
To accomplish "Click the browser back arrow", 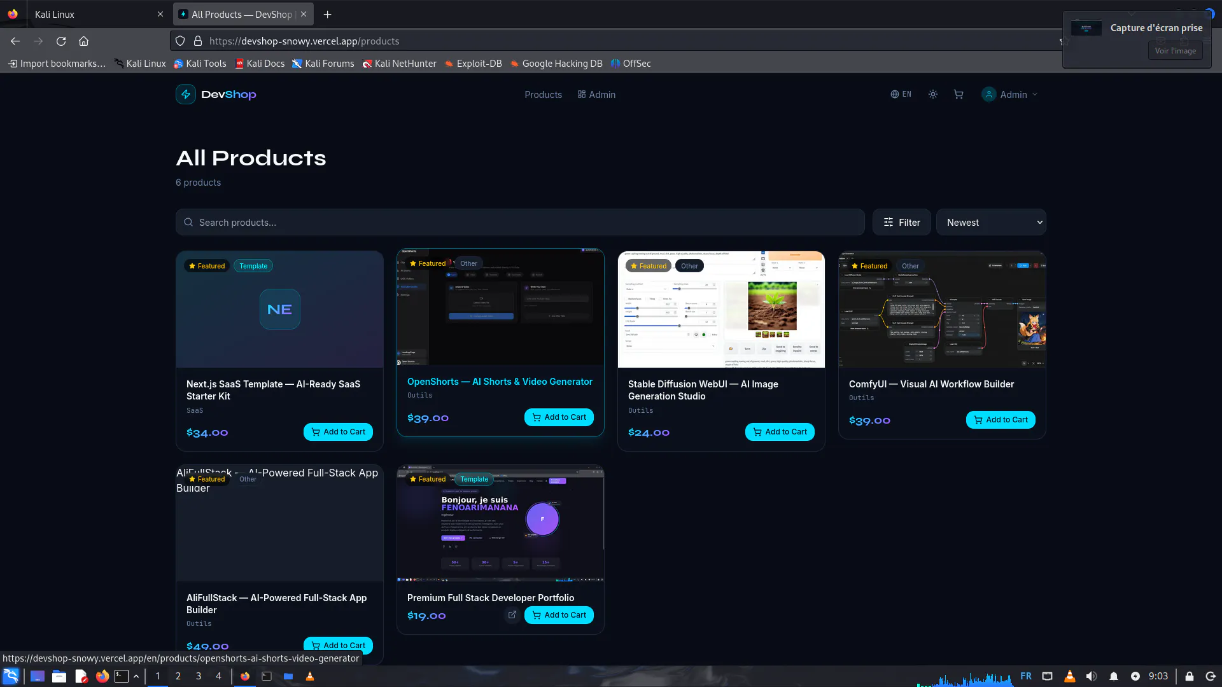I will 15,41.
